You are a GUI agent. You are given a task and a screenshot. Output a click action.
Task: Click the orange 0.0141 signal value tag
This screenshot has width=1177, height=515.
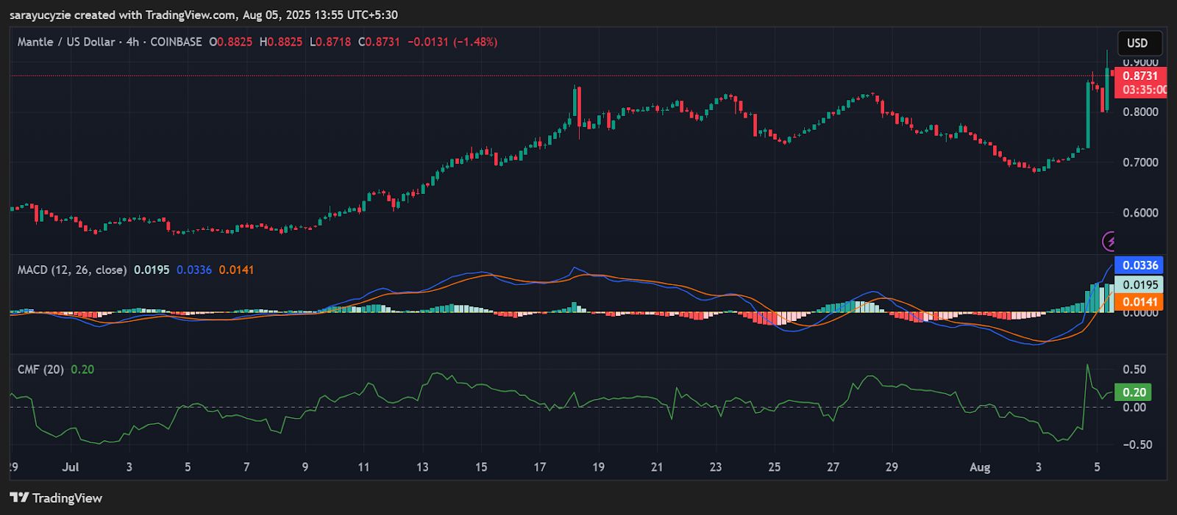point(1140,302)
